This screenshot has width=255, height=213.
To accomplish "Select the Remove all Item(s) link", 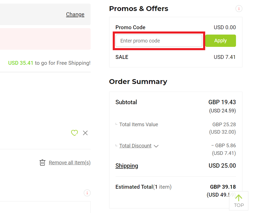I will (70, 163).
